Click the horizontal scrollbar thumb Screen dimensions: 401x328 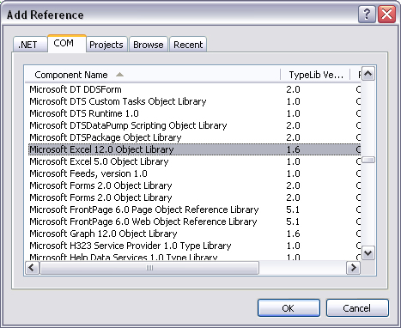pos(149,268)
